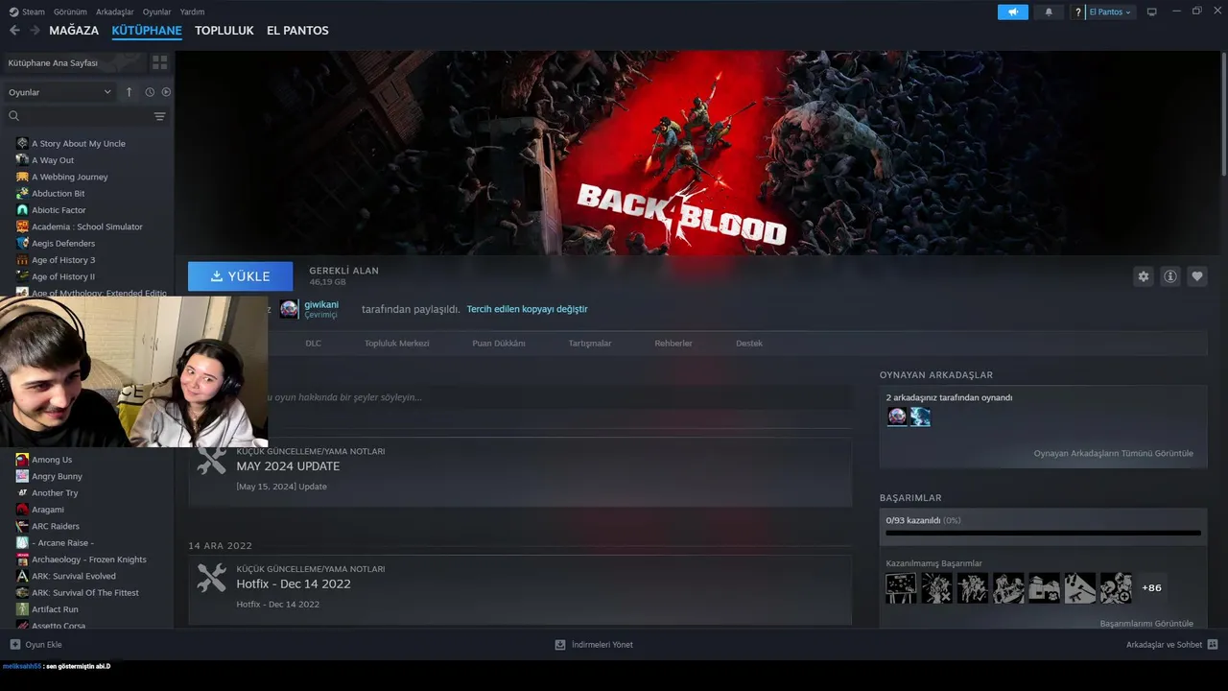Toggle the ready-to-play filter icon
The width and height of the screenshot is (1228, 691).
[166, 92]
